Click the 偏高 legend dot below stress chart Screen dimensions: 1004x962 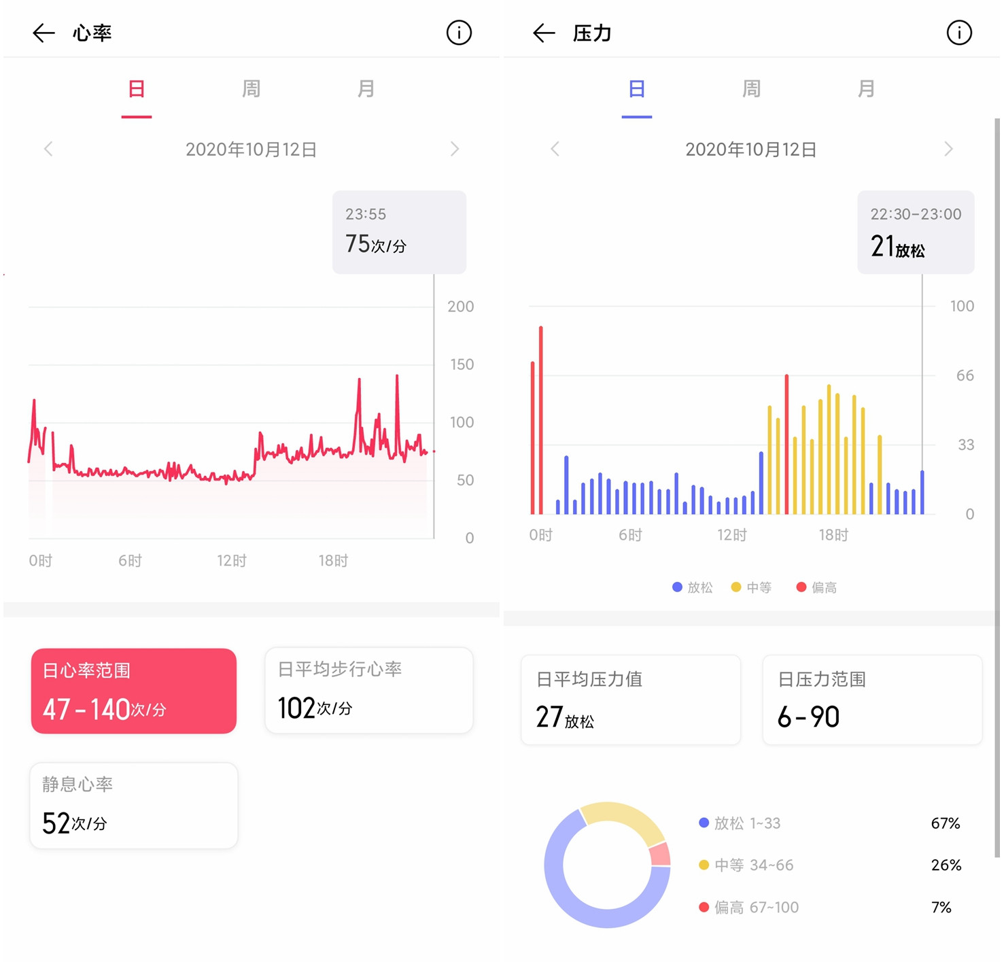point(801,586)
